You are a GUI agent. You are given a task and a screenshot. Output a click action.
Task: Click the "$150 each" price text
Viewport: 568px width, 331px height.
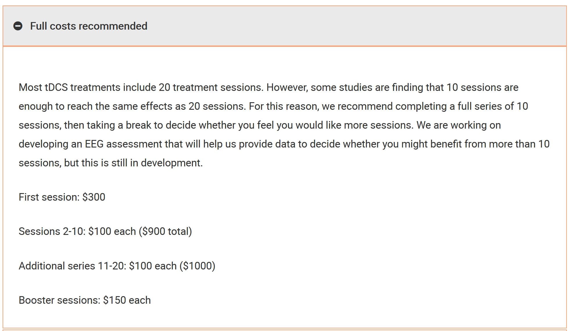[127, 300]
